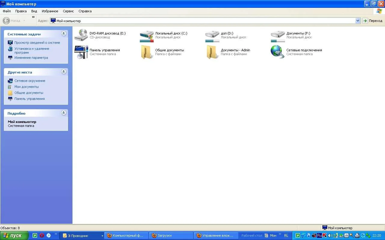This screenshot has height=240, width=385.
Task: Launch the media player quick launch icon
Action: pos(48,235)
